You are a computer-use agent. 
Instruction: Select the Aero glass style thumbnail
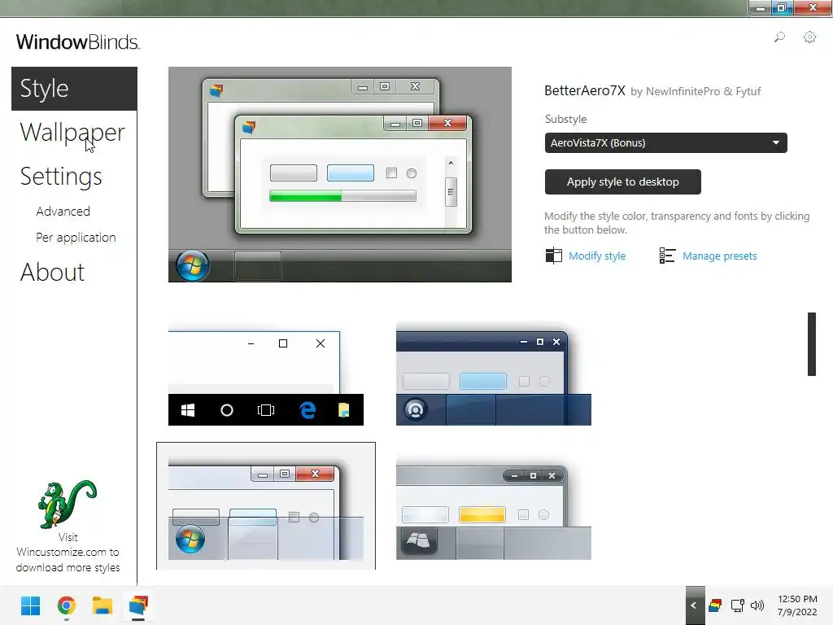(266, 505)
